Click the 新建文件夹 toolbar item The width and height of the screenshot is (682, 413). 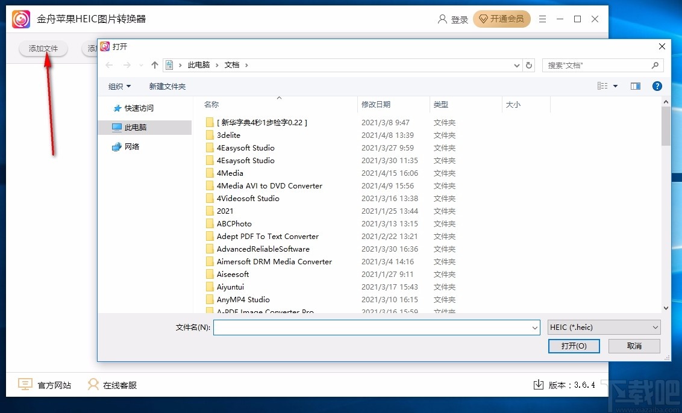(167, 86)
